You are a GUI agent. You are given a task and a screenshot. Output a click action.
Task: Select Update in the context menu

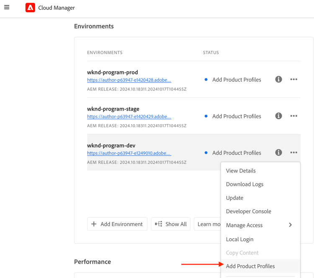tap(234, 198)
